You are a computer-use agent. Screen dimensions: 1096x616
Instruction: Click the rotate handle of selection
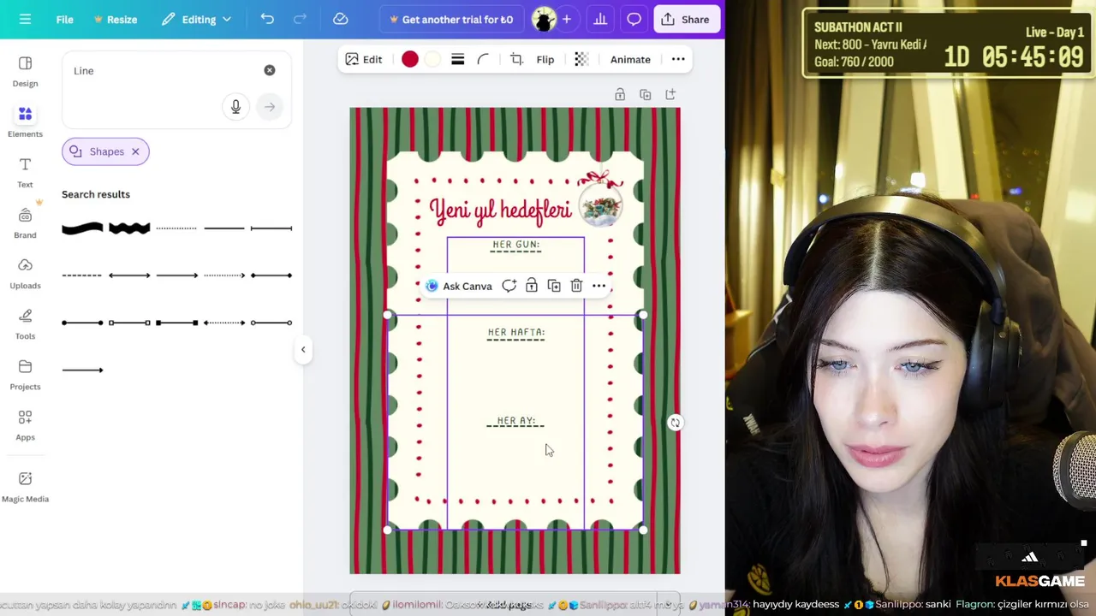coord(675,423)
